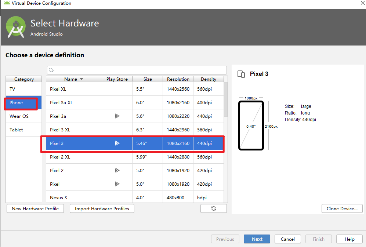The image size is (366, 247).
Task: Click 1080x2220 resolution cell
Action: (x=178, y=116)
